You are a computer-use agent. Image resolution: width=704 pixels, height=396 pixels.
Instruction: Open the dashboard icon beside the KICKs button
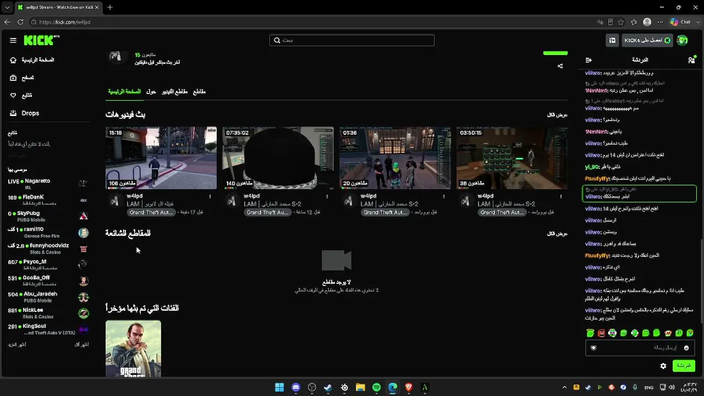[x=612, y=40]
